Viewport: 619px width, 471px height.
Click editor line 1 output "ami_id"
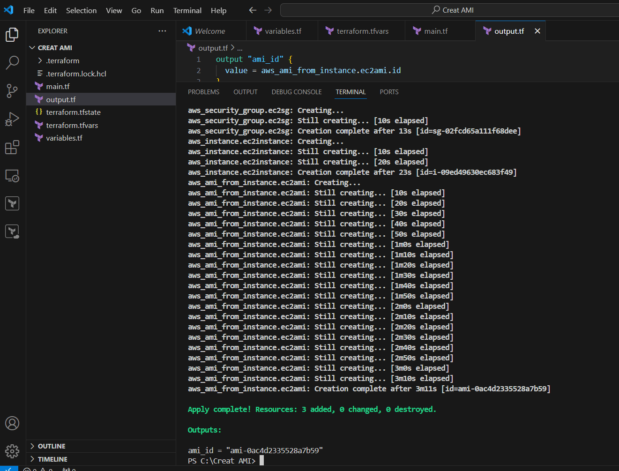[254, 59]
